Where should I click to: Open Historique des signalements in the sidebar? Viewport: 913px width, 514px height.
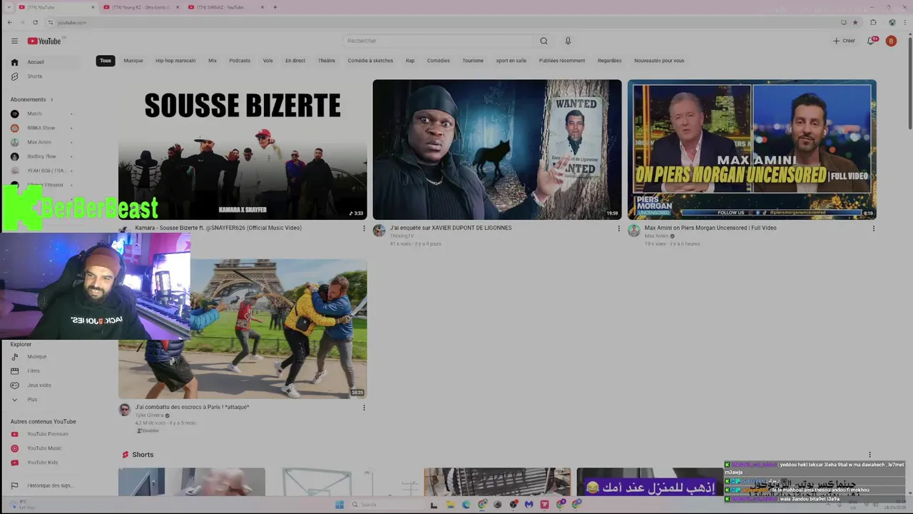click(43, 485)
